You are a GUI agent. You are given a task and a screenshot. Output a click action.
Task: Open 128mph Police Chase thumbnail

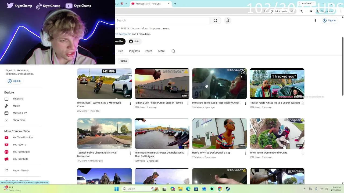(105, 133)
